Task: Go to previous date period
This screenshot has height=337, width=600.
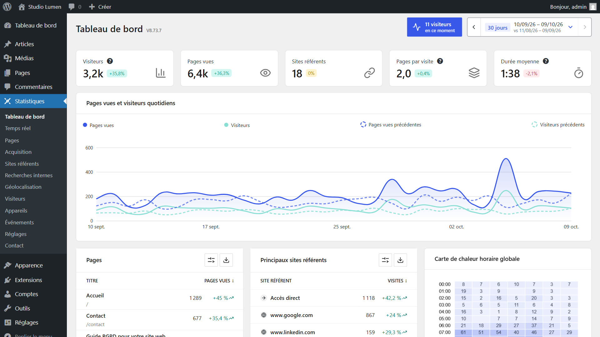Action: (474, 27)
